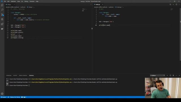
Task: Switch to the Problems panel tab
Action: [9, 75]
